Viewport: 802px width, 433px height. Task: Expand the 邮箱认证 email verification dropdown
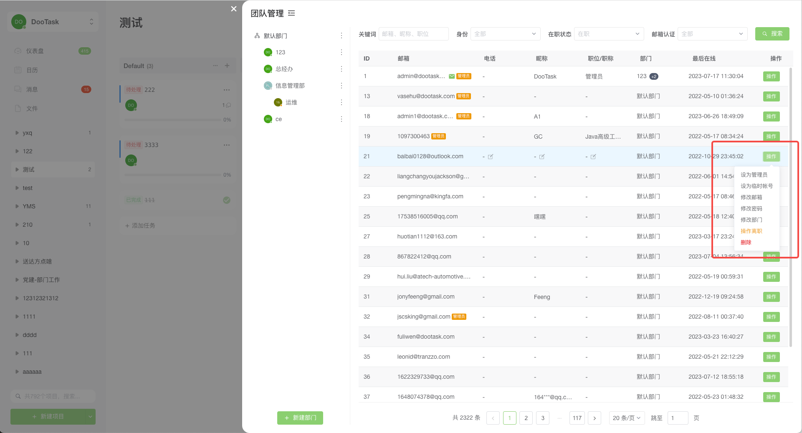[x=712, y=34]
